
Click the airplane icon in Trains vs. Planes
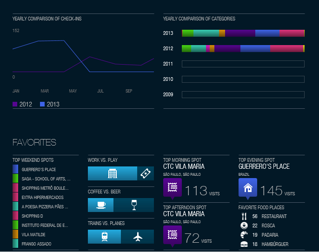[x=138, y=237]
